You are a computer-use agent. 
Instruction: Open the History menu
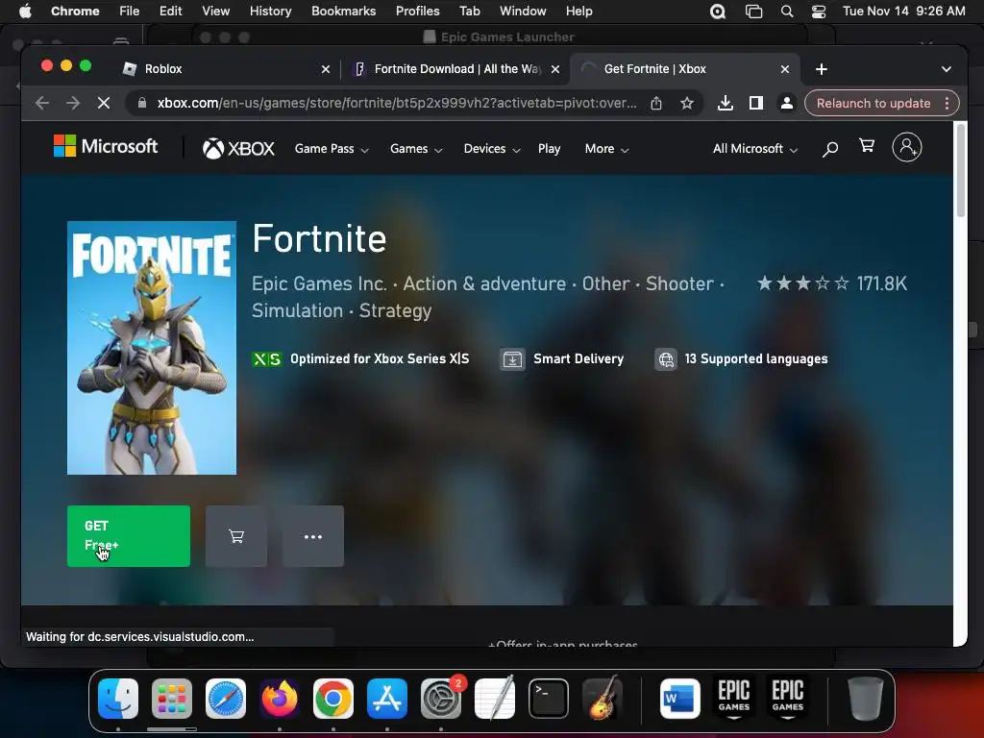point(270,12)
